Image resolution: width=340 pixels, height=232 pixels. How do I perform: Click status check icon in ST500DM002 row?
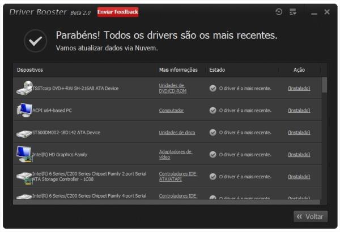point(212,133)
